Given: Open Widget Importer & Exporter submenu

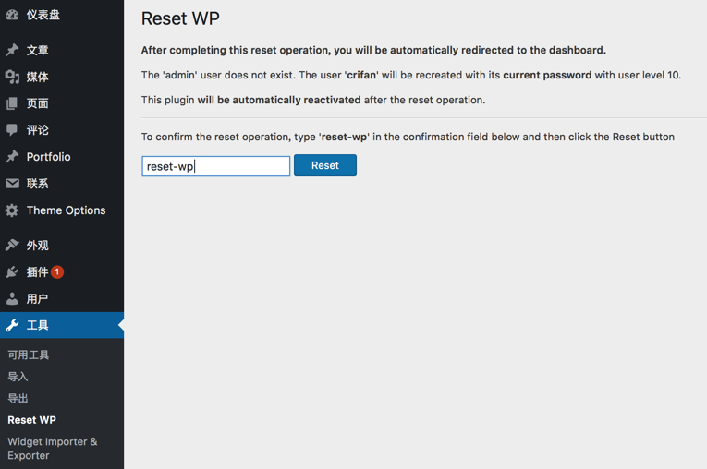Looking at the screenshot, I should click(x=52, y=448).
